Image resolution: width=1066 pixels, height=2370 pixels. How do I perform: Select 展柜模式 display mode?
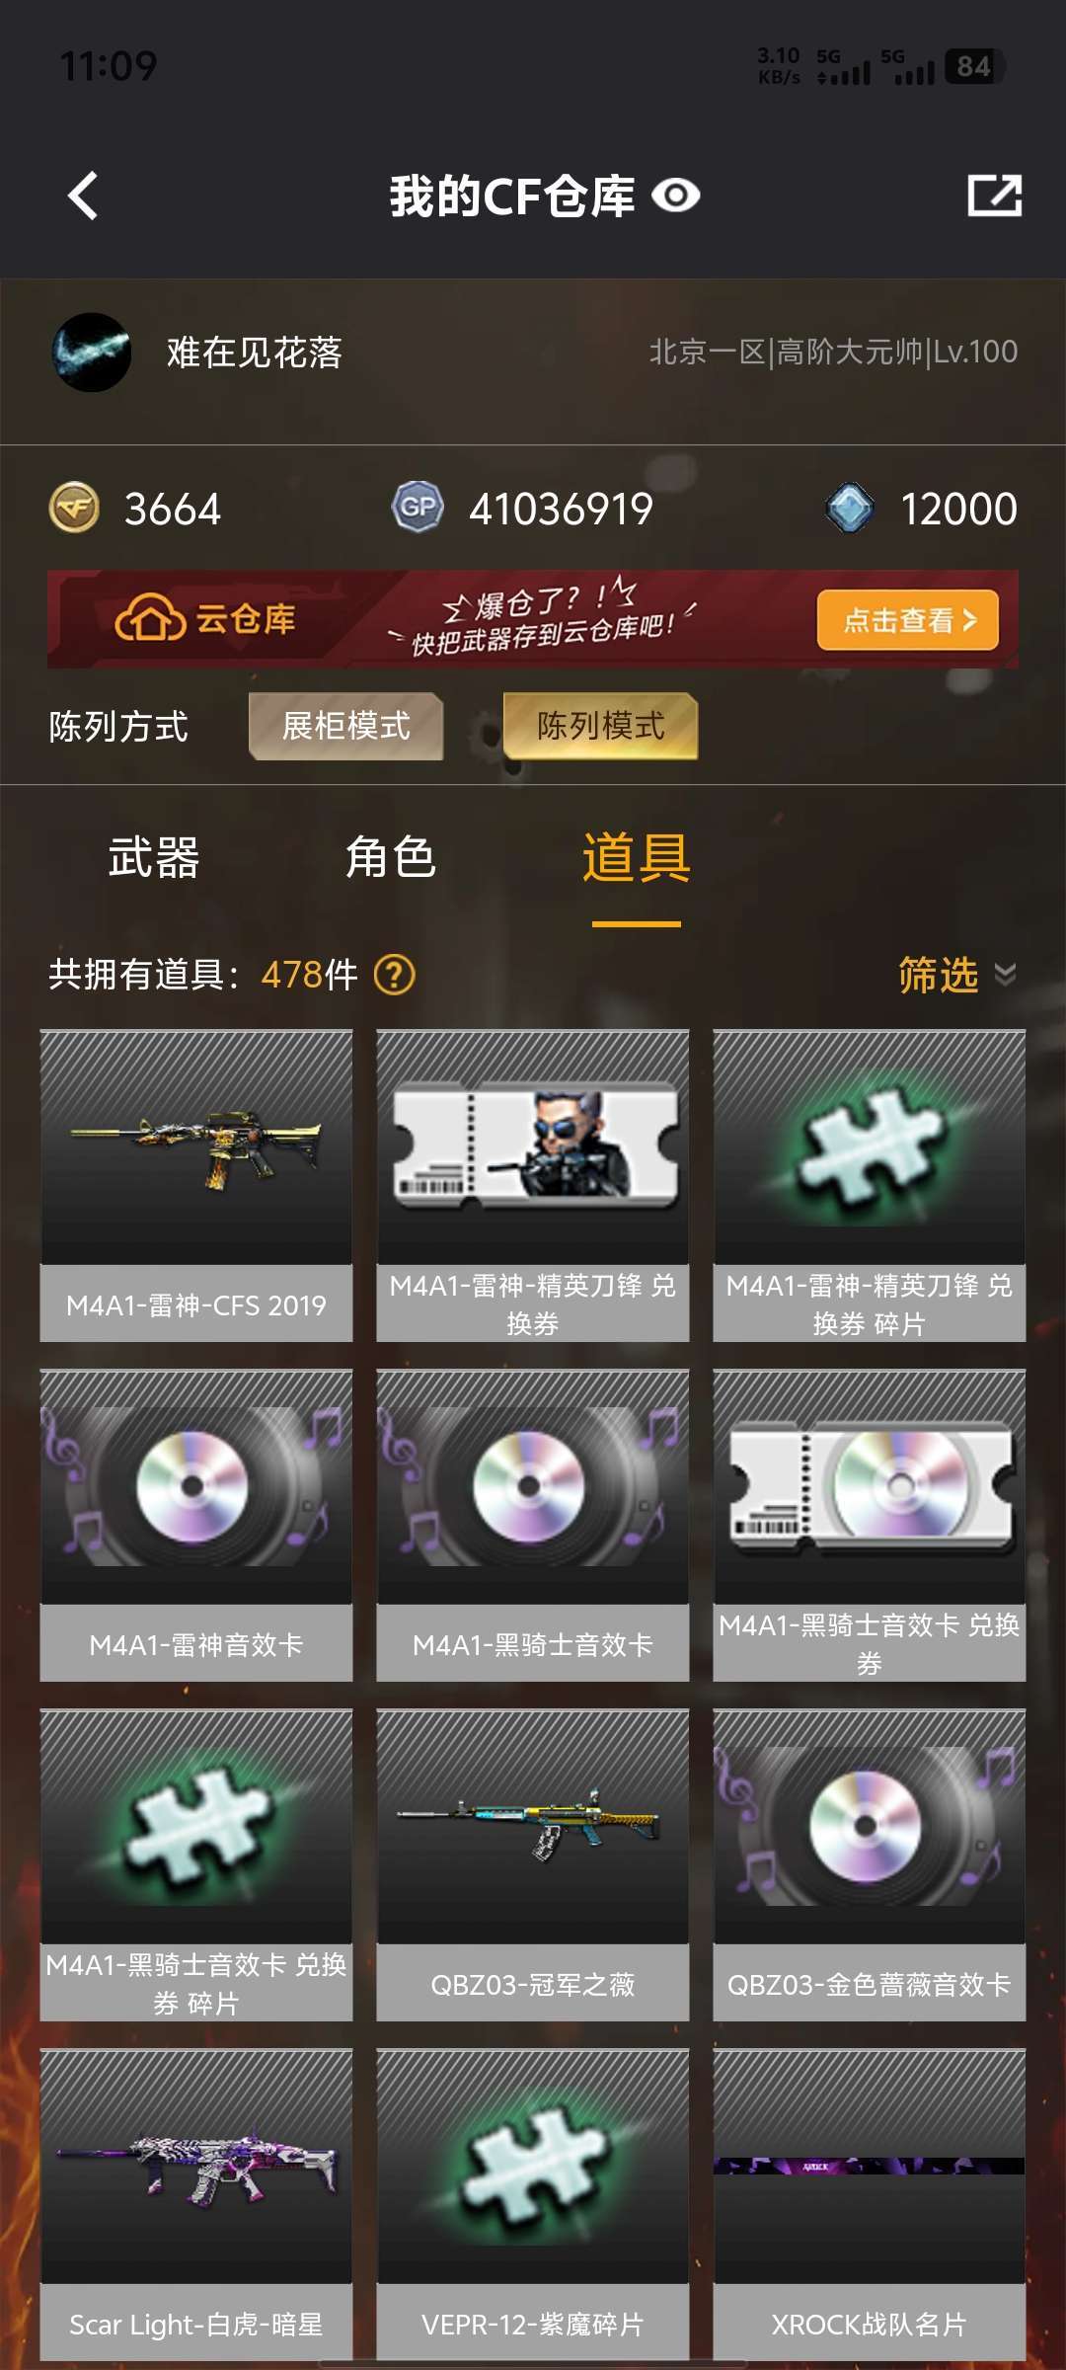pos(345,726)
